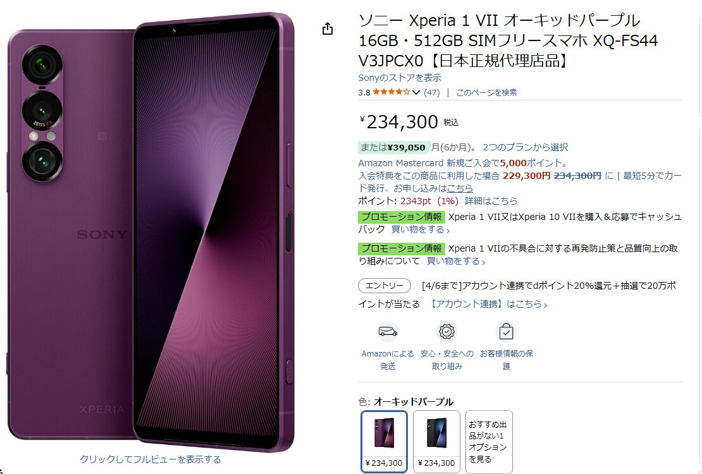The height and width of the screenshot is (474, 702).
Task: Click the こちら card application link
Action: pos(460,188)
